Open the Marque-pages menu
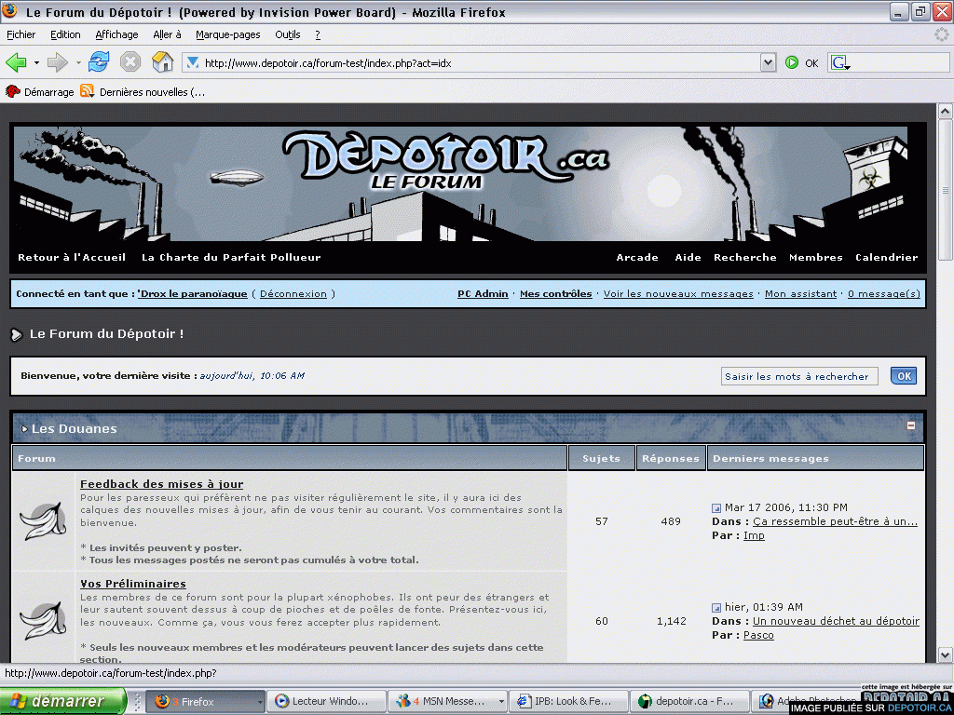This screenshot has width=954, height=715. pos(228,34)
